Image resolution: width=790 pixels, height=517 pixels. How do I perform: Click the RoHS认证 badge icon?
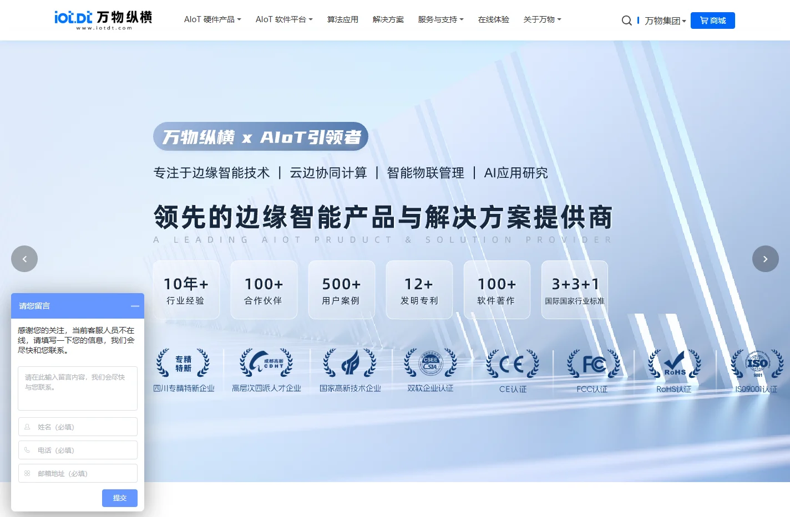coord(675,364)
